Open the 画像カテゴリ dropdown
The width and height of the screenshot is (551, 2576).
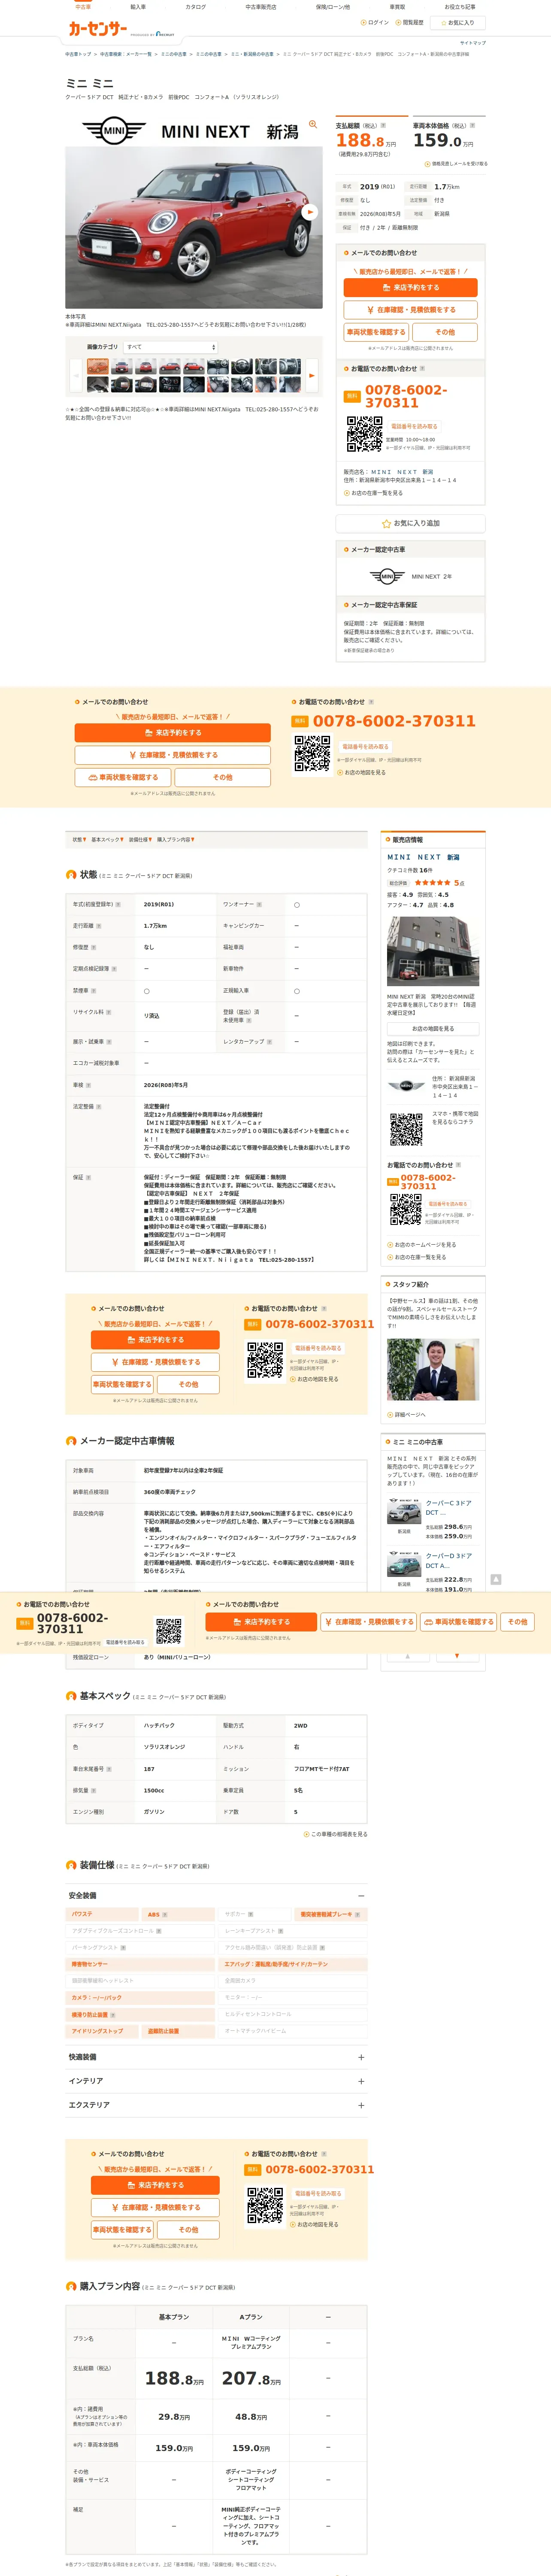pos(170,347)
